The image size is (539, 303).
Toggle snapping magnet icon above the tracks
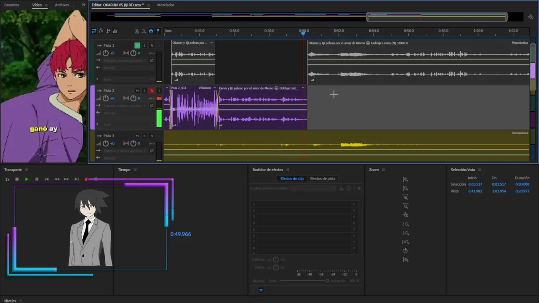tap(151, 31)
